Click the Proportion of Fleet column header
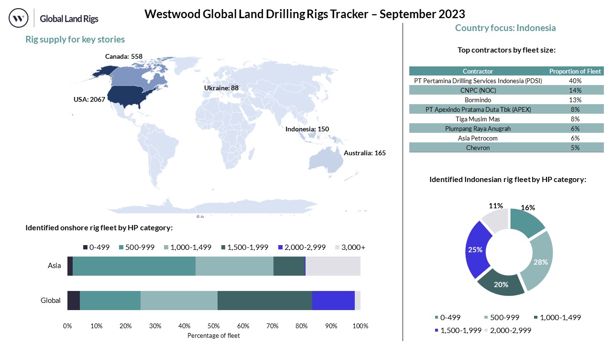The image size is (612, 344). 575,71
